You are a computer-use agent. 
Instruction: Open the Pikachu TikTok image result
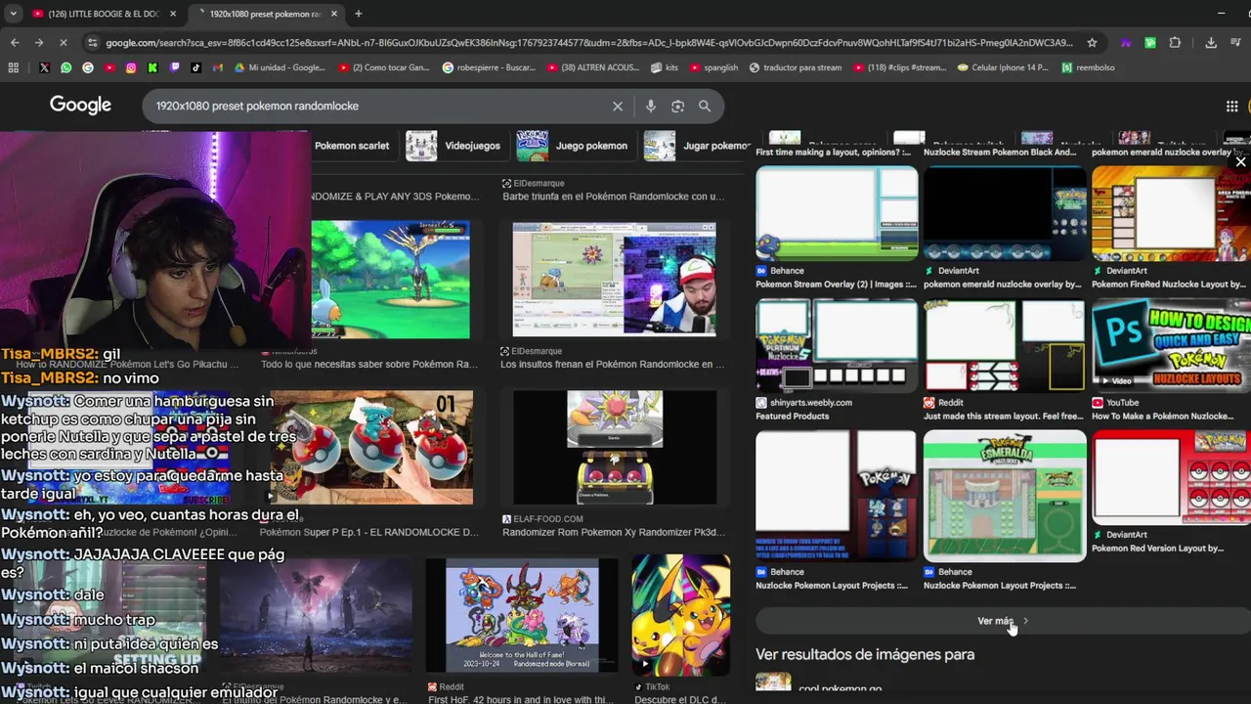click(x=680, y=616)
